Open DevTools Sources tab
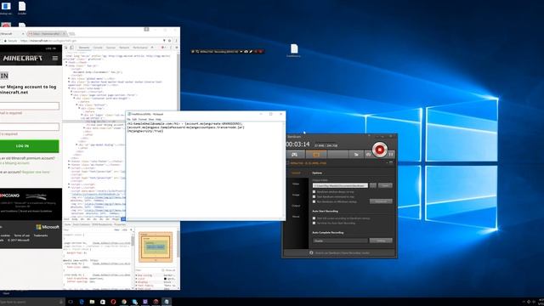This screenshot has width=544, height=306. click(110, 48)
